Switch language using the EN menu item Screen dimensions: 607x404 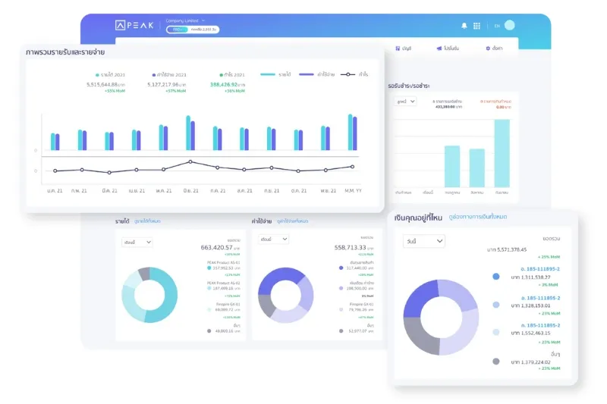[497, 26]
